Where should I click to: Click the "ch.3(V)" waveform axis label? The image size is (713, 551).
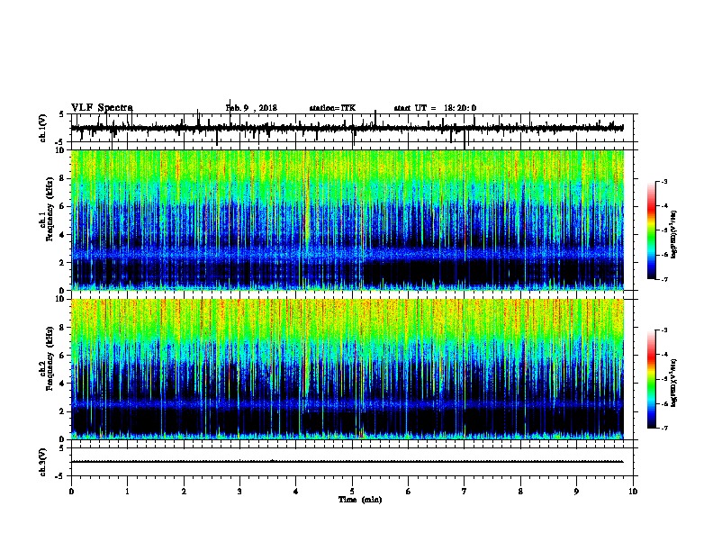tap(43, 463)
